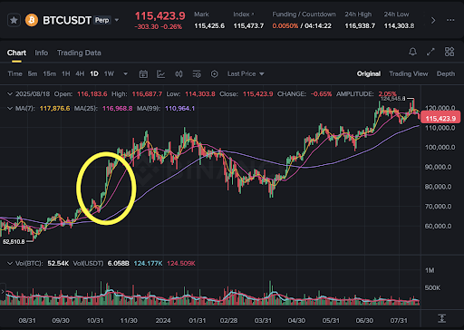Collapse the MA indicator row chevron
Screen dimensions: 464x330
(x=10, y=109)
